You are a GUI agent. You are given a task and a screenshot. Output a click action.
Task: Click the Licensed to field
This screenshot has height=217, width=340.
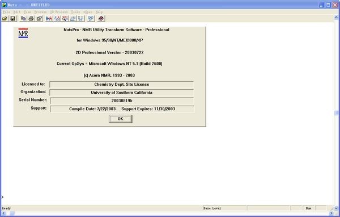click(x=122, y=85)
